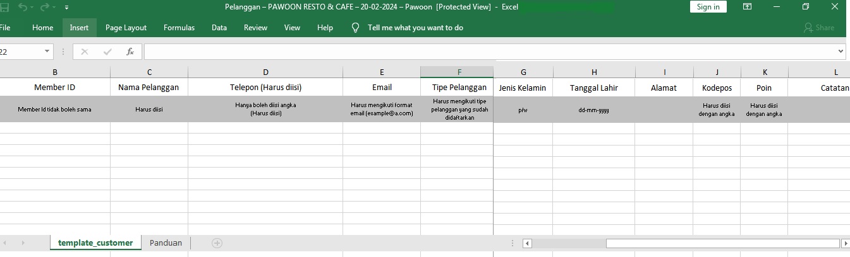Select column G header

tap(523, 72)
